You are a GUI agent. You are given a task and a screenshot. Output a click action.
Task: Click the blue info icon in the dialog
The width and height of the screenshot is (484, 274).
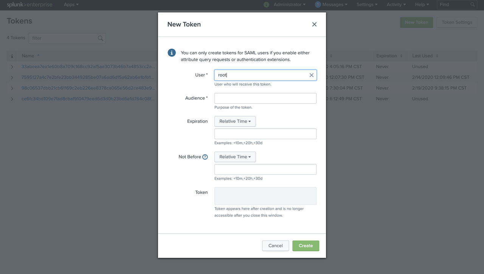click(172, 53)
